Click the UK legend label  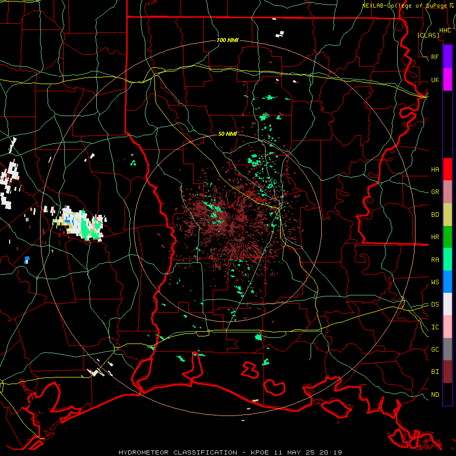pos(435,80)
